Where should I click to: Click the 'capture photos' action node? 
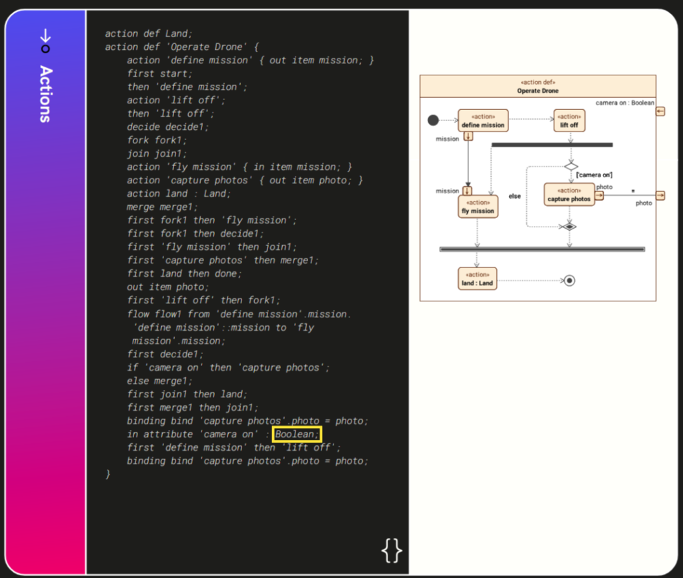[568, 195]
